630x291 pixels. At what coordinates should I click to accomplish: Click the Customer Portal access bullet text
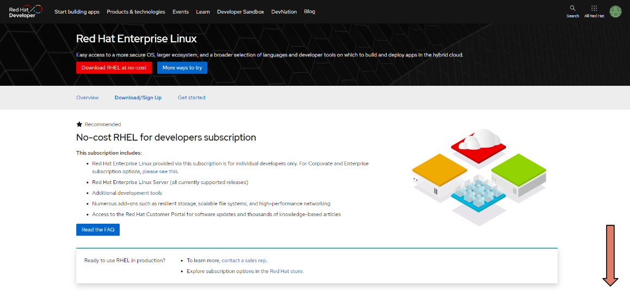pos(216,214)
